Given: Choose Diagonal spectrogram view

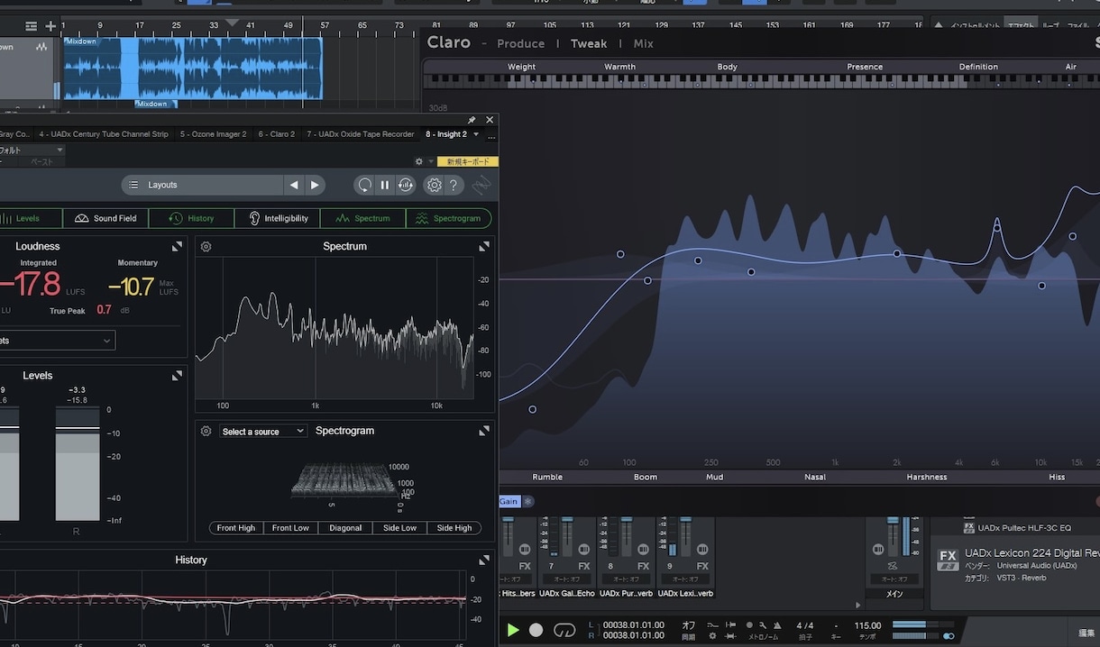Looking at the screenshot, I should tap(345, 528).
